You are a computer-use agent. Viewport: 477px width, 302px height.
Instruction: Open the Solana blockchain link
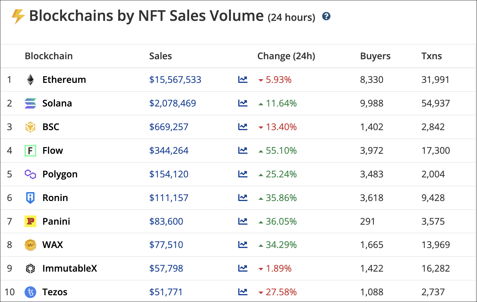(x=57, y=103)
